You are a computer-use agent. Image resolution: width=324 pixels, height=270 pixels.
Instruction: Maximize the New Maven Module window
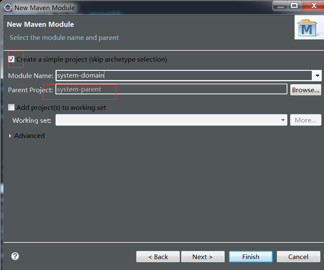294,5
